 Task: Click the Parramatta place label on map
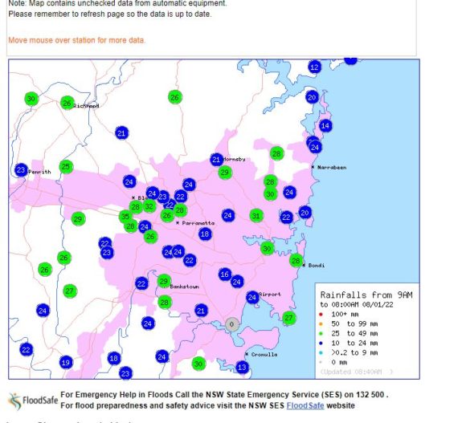(198, 223)
